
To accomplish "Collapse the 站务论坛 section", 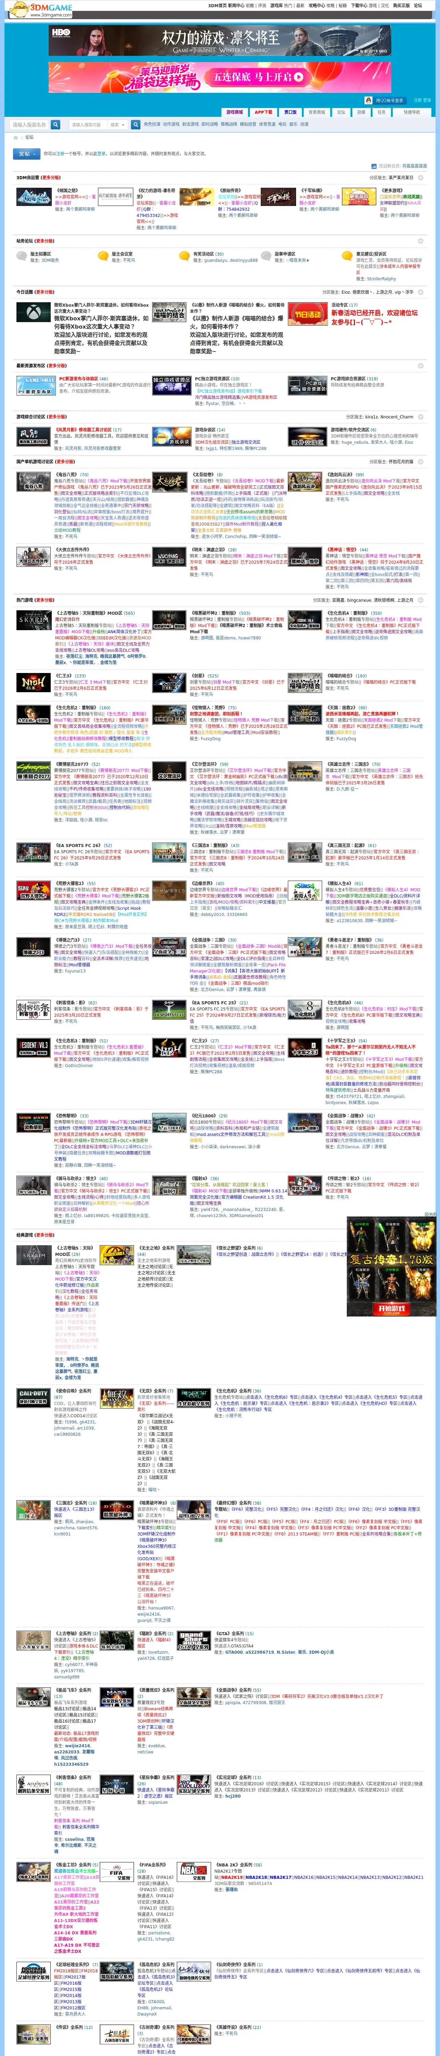I will (x=421, y=241).
